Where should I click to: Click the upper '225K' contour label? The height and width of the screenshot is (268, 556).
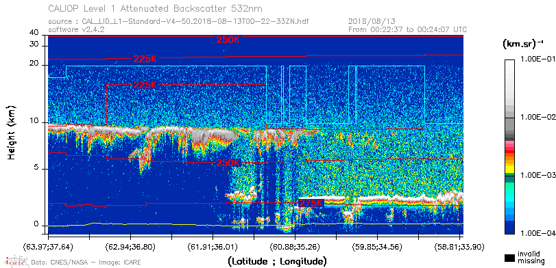click(x=145, y=59)
